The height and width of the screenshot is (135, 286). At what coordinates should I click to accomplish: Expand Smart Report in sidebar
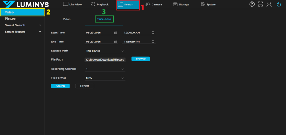click(23, 32)
